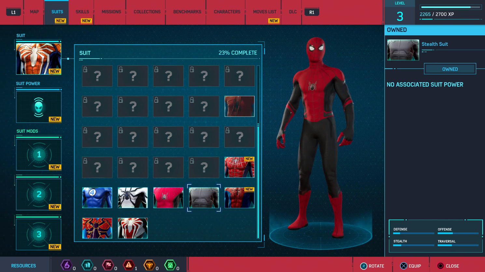Click the SUIT POWER heading
485x272 pixels.
pos(28,84)
